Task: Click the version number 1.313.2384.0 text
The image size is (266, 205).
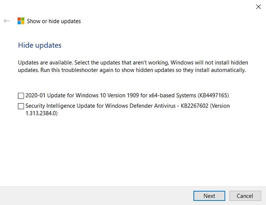Action: 41,114
